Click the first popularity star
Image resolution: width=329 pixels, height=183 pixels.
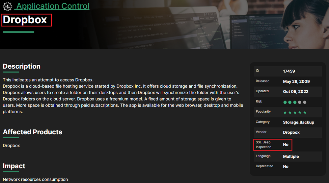click(x=285, y=112)
